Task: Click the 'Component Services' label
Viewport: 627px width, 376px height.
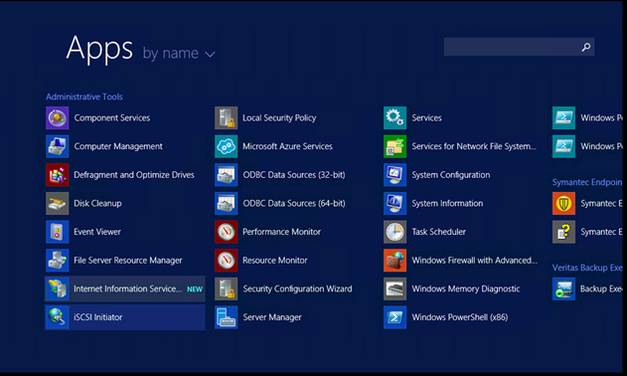Action: (112, 117)
